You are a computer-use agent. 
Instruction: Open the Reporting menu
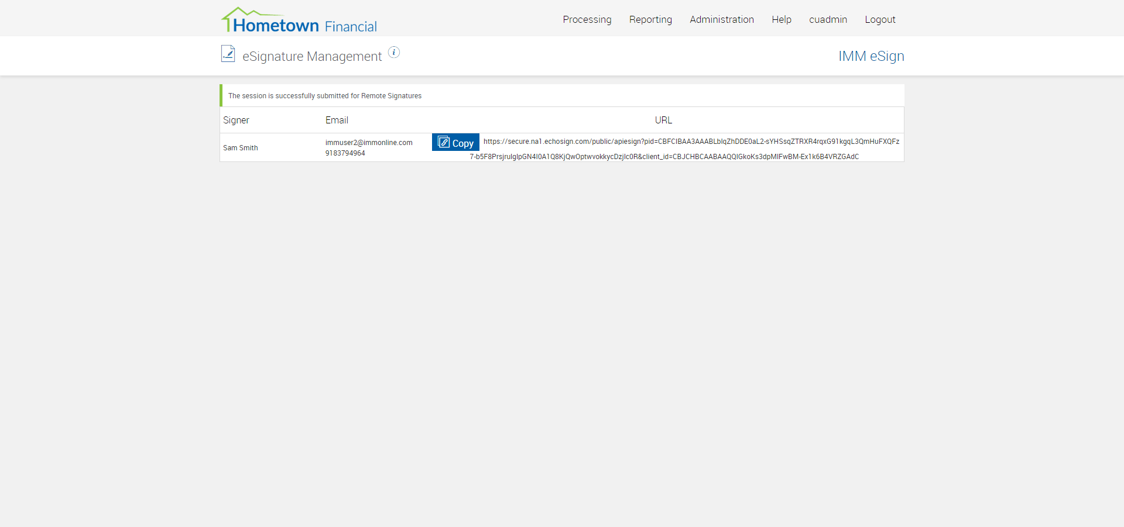[x=650, y=19]
